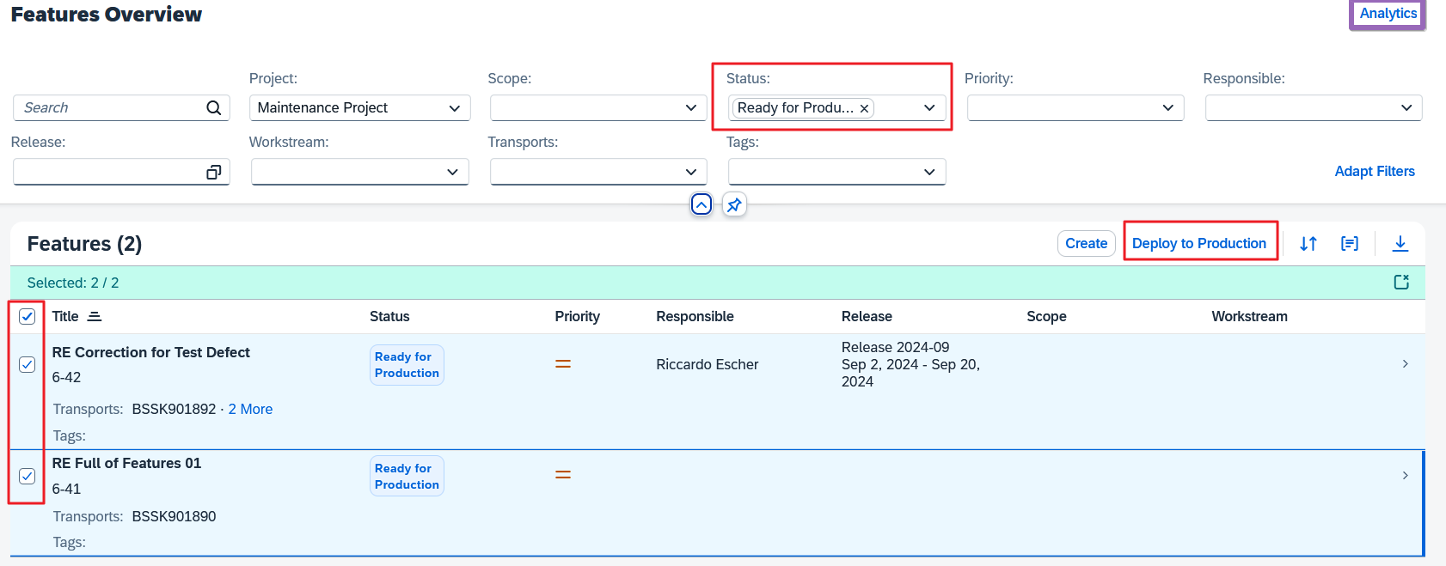Image resolution: width=1446 pixels, height=566 pixels.
Task: Pin the filter header
Action: click(734, 204)
